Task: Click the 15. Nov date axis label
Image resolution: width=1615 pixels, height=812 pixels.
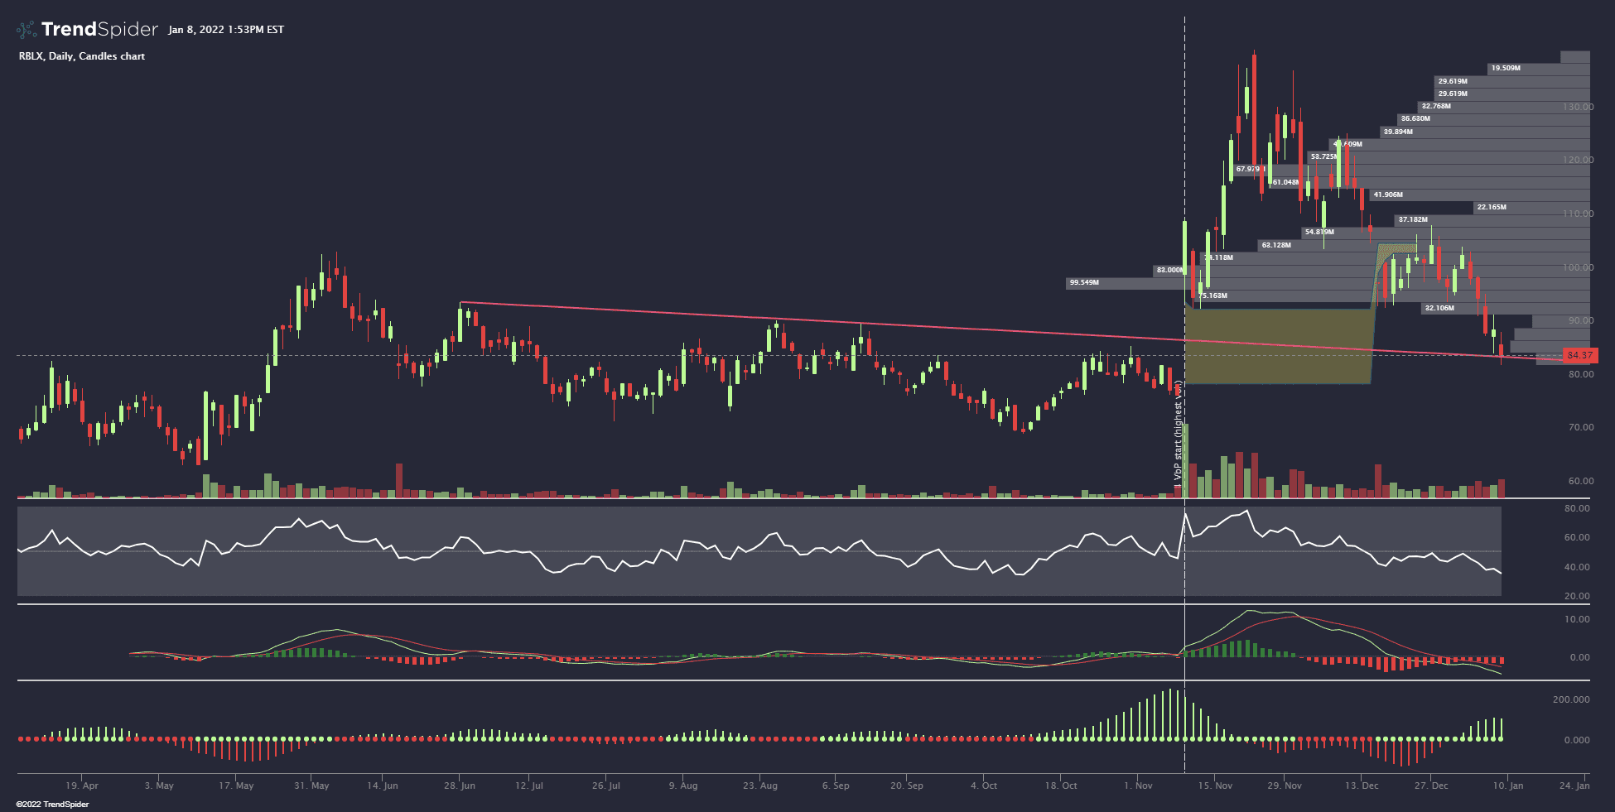Action: 1215,786
